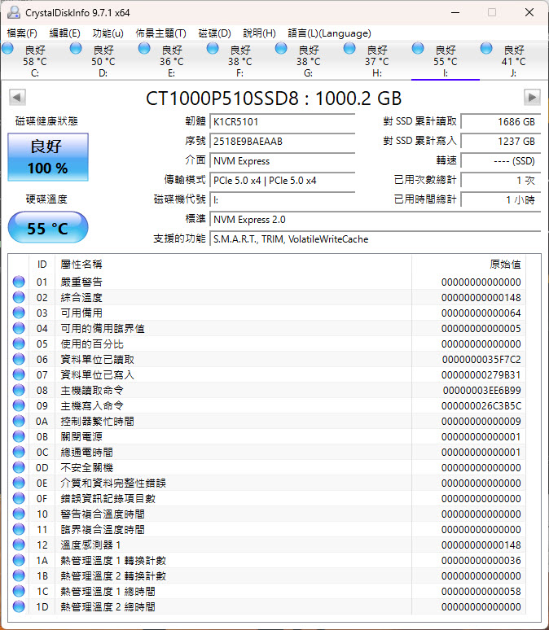The height and width of the screenshot is (630, 549).
Task: Click the status icon for 01 嚴重警告
Action: (x=19, y=282)
